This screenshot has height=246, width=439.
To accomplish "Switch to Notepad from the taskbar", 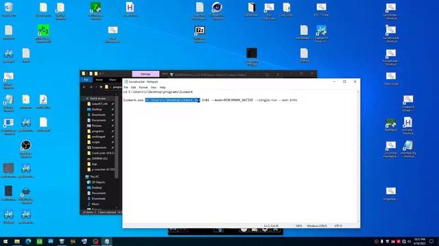I will point(107,241).
